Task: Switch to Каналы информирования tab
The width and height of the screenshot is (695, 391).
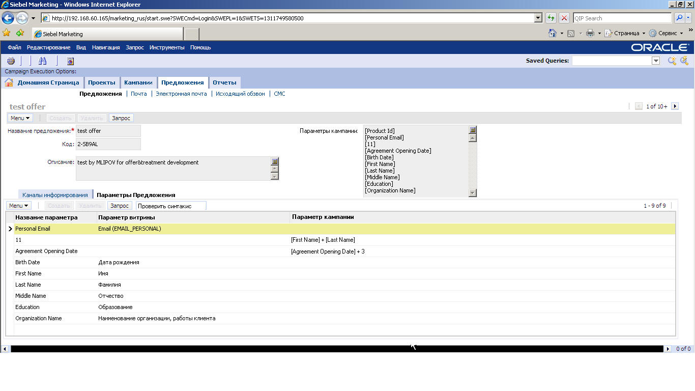Action: (x=55, y=195)
